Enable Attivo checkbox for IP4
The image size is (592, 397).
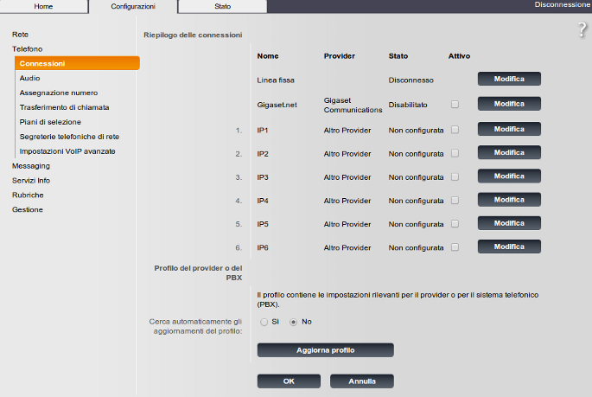click(455, 200)
